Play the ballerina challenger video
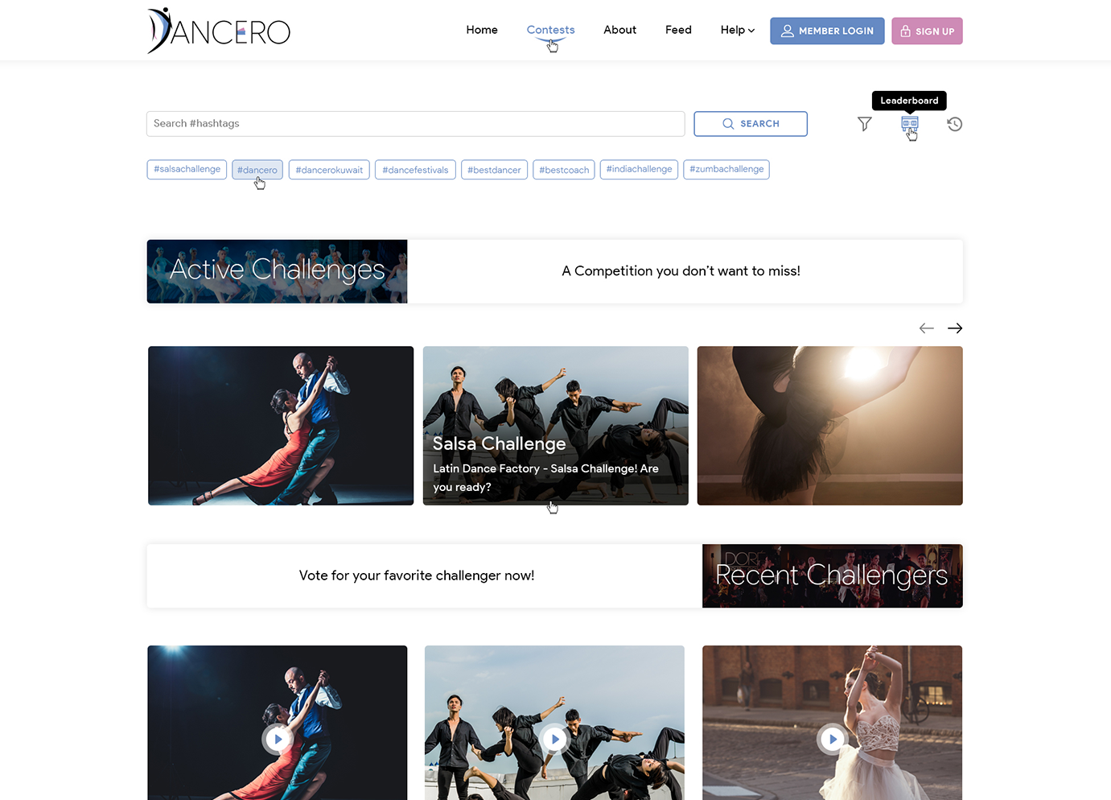Screen dimensions: 1111x800 click(832, 739)
